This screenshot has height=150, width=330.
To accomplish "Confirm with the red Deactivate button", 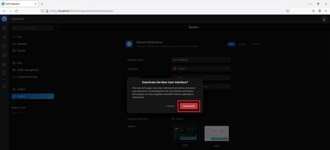I will tap(189, 106).
